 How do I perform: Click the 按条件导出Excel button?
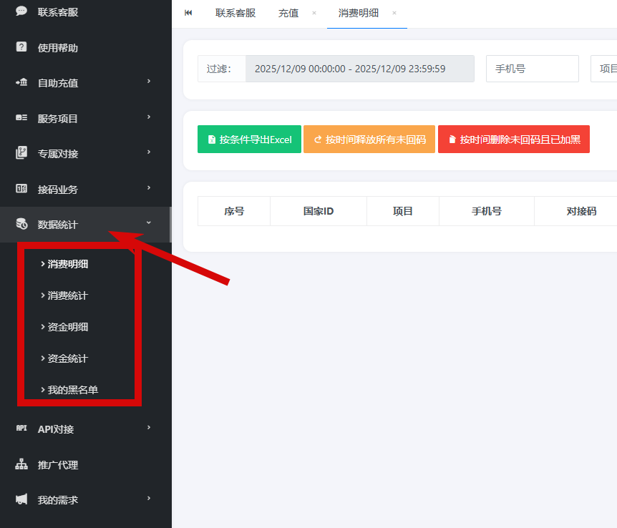[x=249, y=140]
